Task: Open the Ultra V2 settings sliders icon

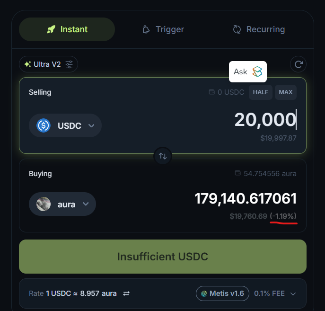Action: (x=70, y=64)
